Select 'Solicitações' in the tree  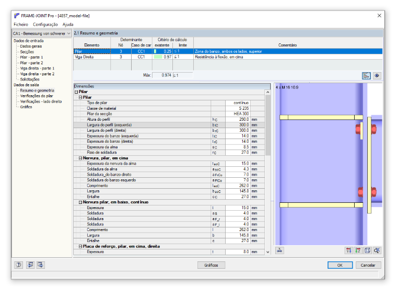(x=30, y=79)
